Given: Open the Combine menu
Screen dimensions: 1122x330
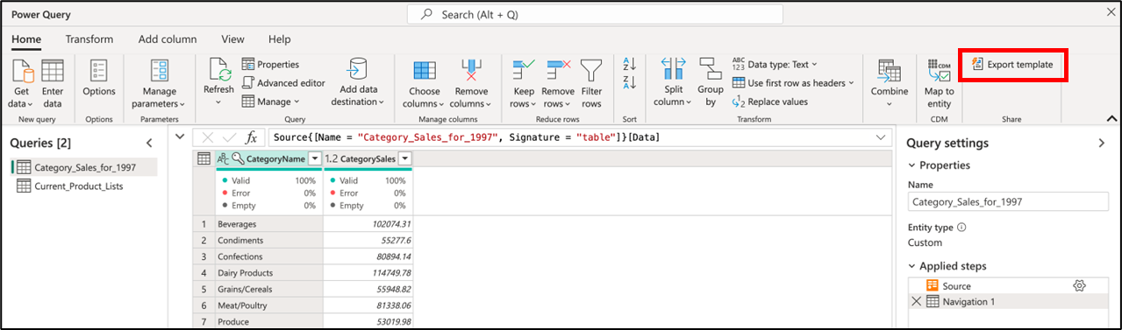Looking at the screenshot, I should coord(890,84).
